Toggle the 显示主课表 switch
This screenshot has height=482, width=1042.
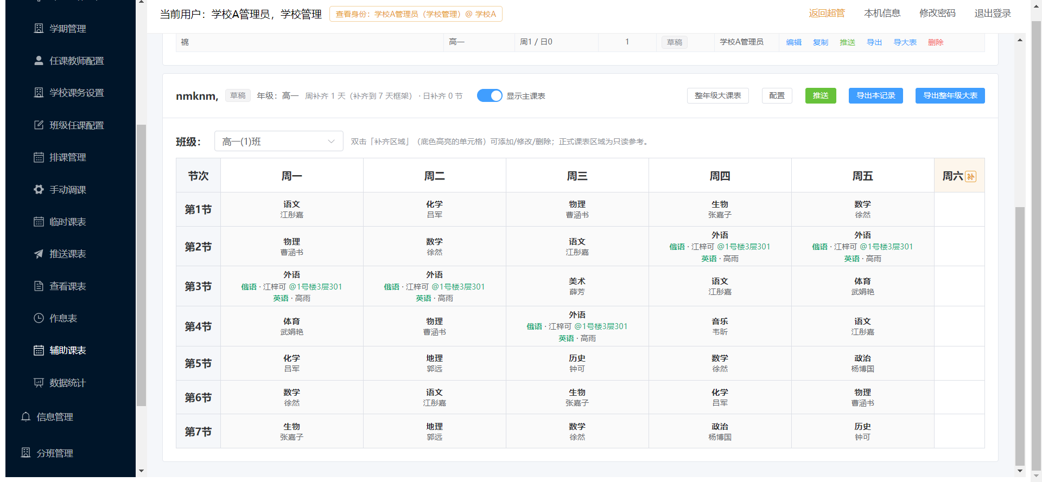(x=490, y=95)
